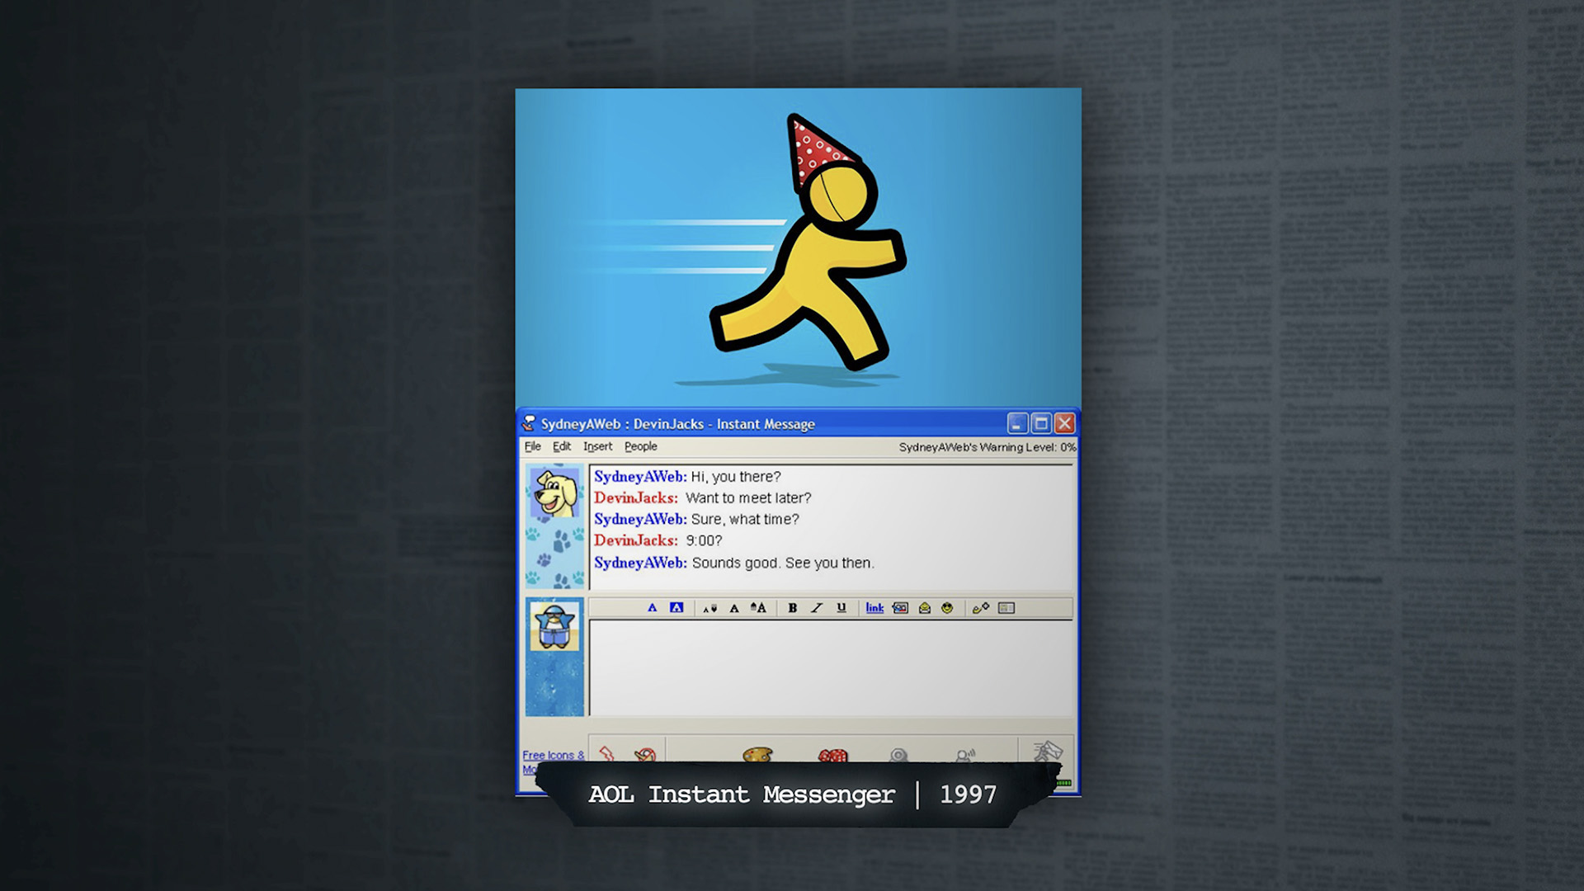The image size is (1584, 891).
Task: Click the paint palette expressions icon
Action: point(757,754)
